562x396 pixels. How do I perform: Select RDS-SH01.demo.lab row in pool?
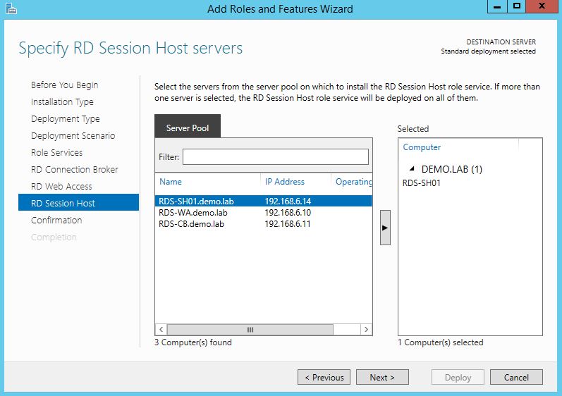[195, 201]
